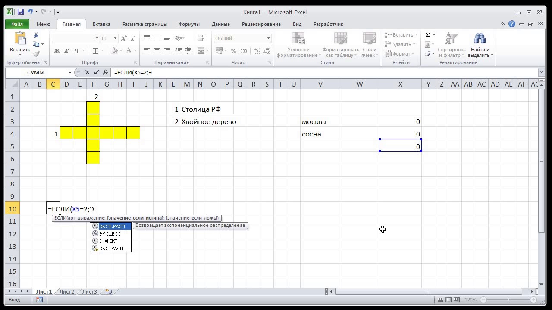This screenshot has height=310, width=552.
Task: Click the AutoSum sigma icon
Action: coord(427,35)
